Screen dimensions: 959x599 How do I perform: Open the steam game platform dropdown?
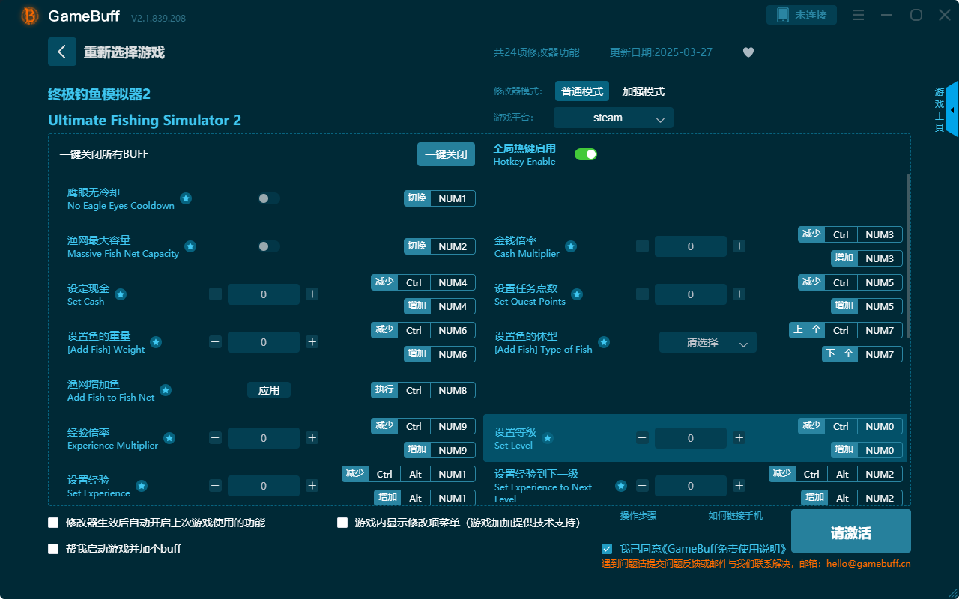pyautogui.click(x=613, y=118)
